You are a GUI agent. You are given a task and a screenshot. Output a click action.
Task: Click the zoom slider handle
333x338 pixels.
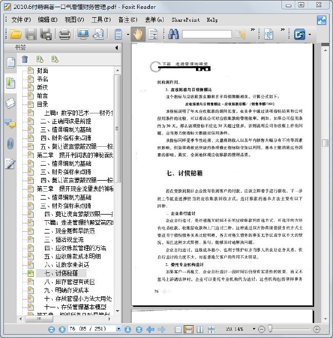[x=270, y=329]
